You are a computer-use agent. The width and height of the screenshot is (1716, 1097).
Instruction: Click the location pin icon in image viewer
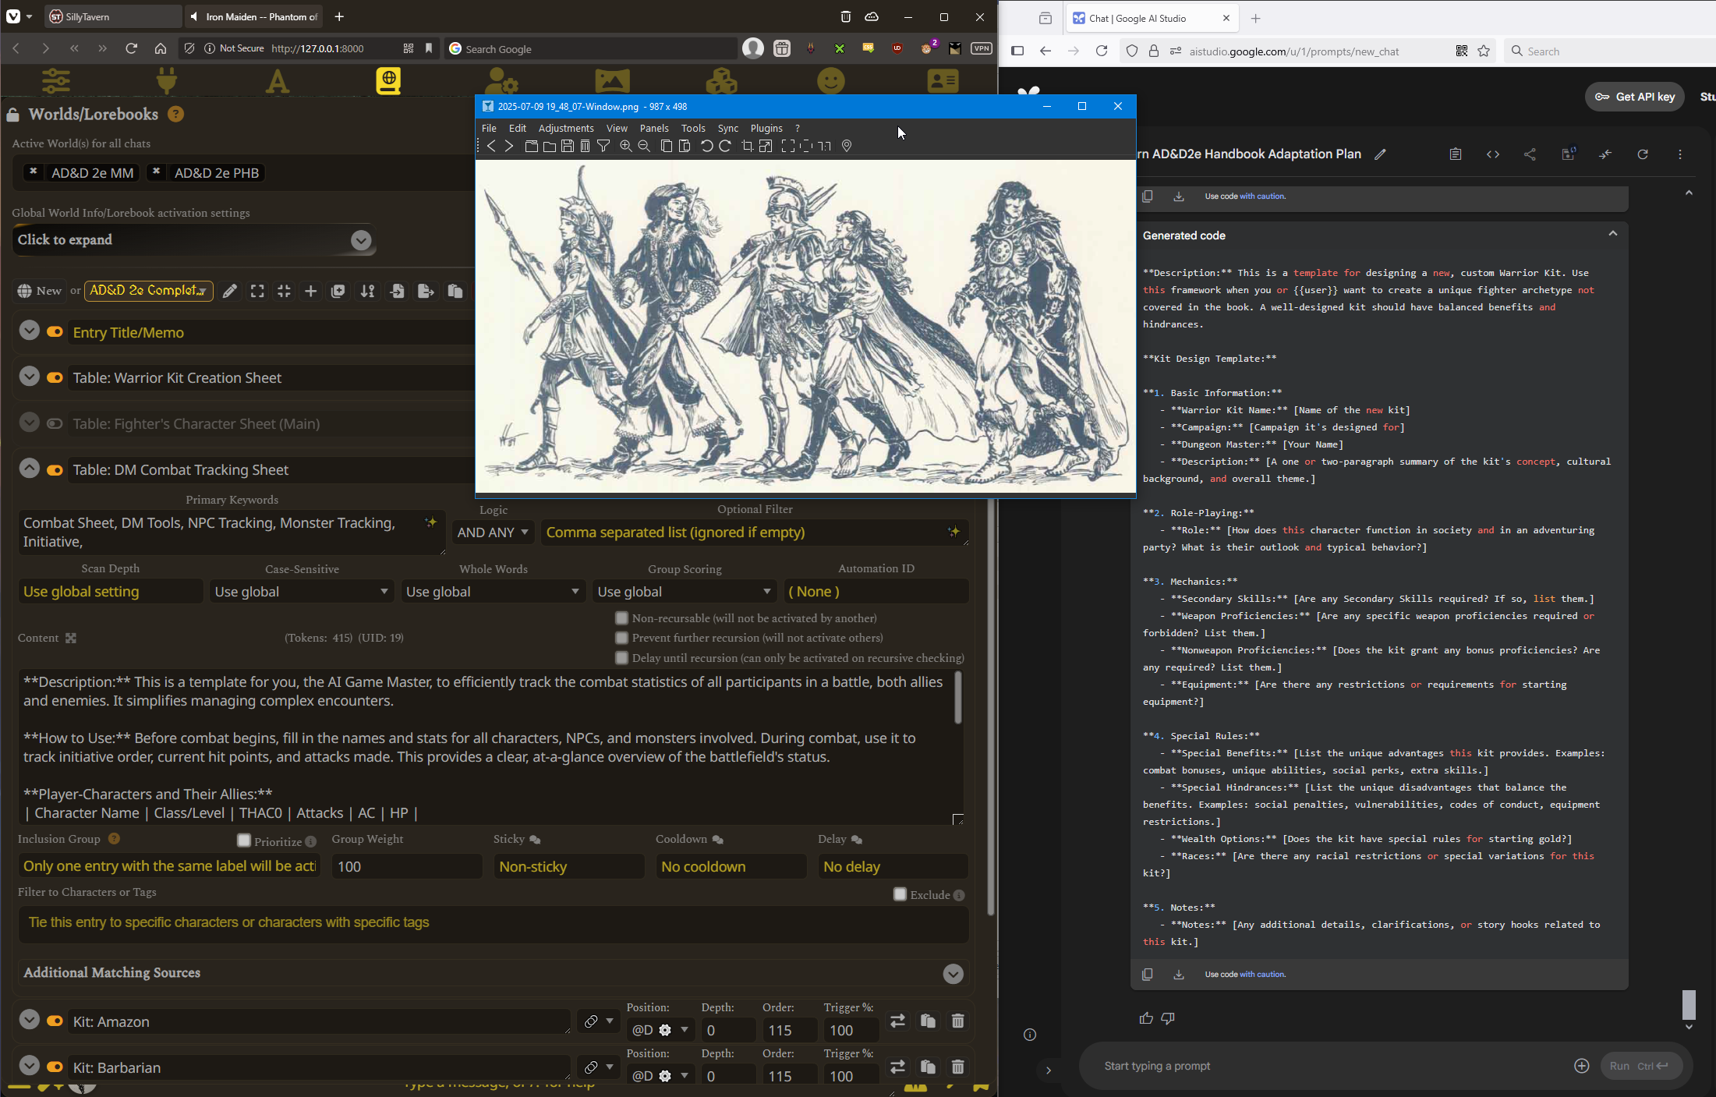tap(847, 146)
